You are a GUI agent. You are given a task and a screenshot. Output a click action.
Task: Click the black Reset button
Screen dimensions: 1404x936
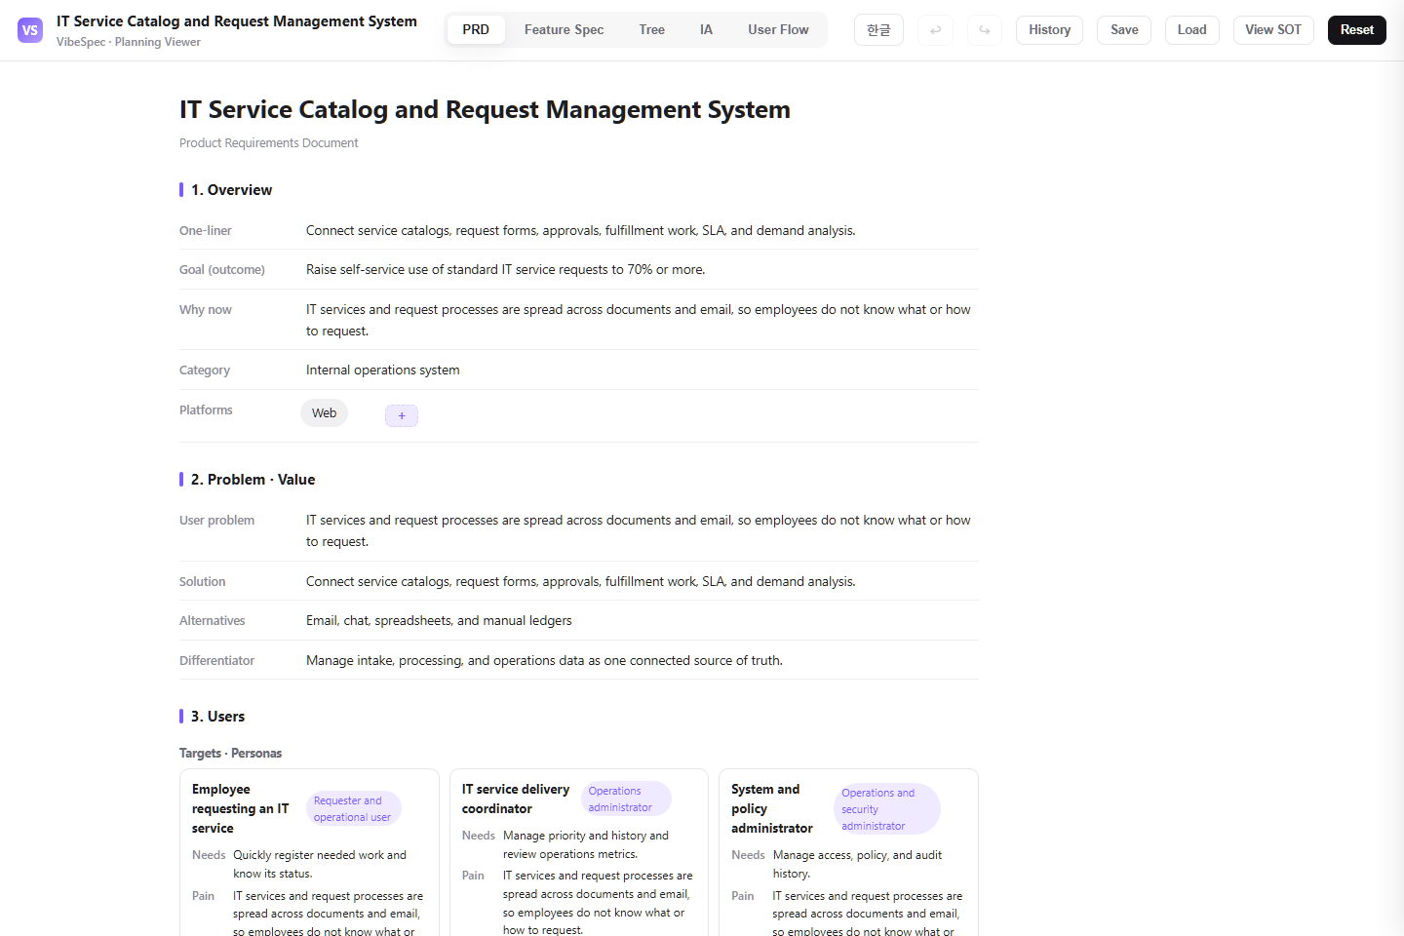point(1356,30)
